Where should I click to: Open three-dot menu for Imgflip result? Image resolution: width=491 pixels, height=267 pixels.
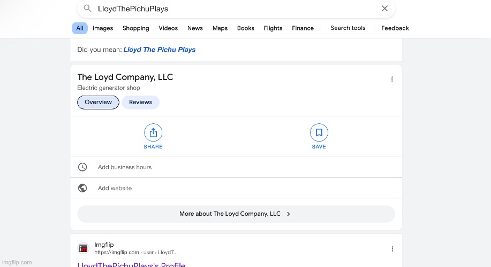[392, 249]
